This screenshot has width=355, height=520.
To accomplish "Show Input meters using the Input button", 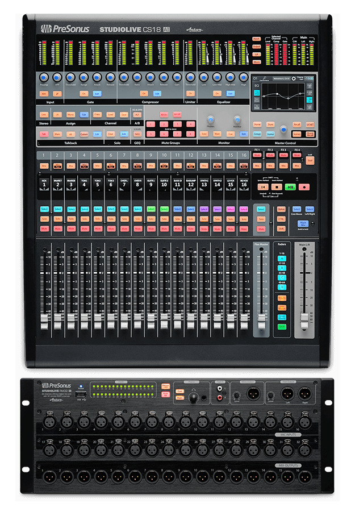I will pos(256,39).
